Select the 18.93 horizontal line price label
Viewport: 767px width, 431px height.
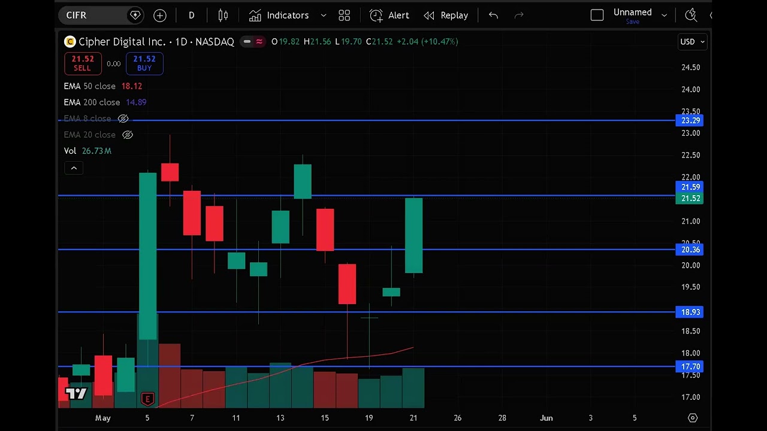(x=690, y=312)
